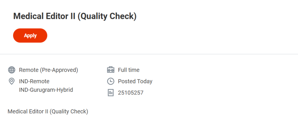Screen dimensions: 298x125
Task: Select the requisition ID 25105257
Action: click(131, 93)
